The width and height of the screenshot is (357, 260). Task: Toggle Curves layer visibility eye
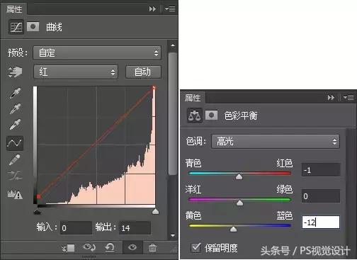[132, 247]
